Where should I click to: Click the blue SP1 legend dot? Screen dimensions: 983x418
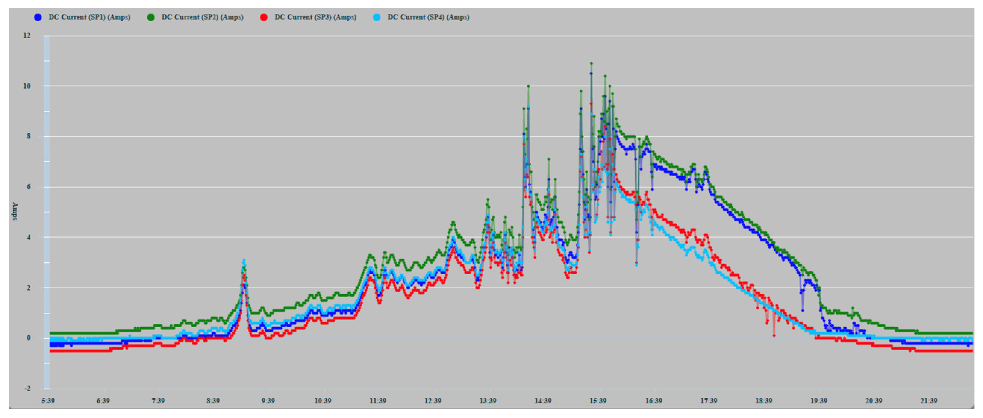[x=38, y=17]
